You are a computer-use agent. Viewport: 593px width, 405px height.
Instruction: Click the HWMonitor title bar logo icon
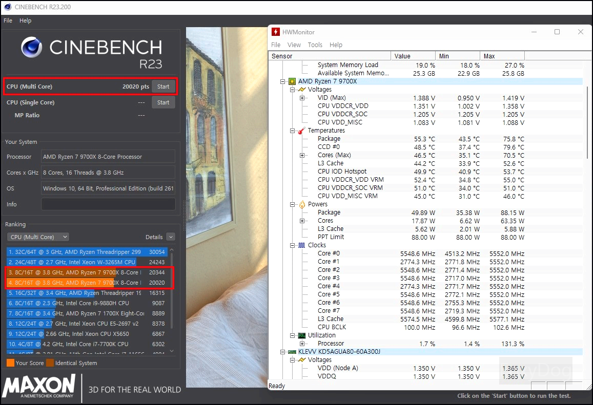[x=276, y=32]
